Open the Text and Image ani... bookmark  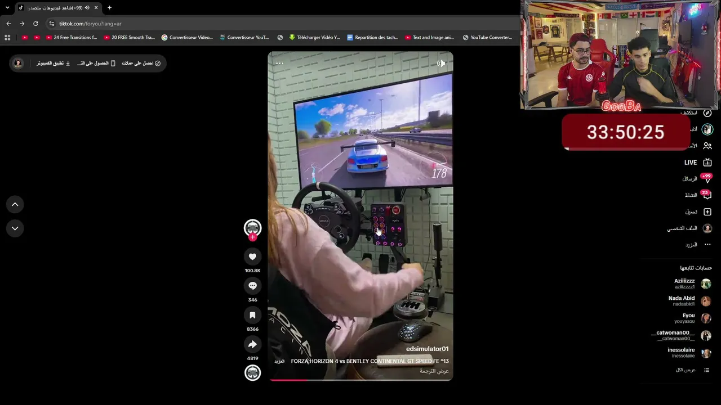(x=430, y=38)
